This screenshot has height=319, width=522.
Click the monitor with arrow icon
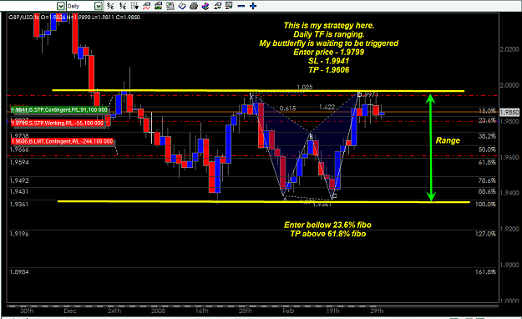click(x=229, y=6)
